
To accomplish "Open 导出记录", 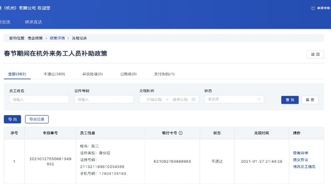I will pyautogui.click(x=37, y=119).
